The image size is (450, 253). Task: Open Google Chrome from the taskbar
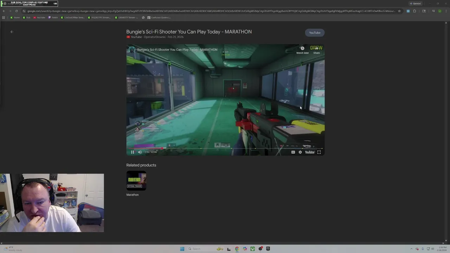pyautogui.click(x=237, y=249)
